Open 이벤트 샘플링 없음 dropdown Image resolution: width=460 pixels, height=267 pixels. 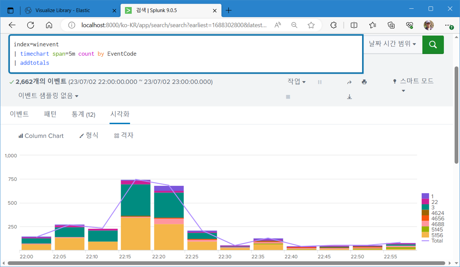(48, 96)
